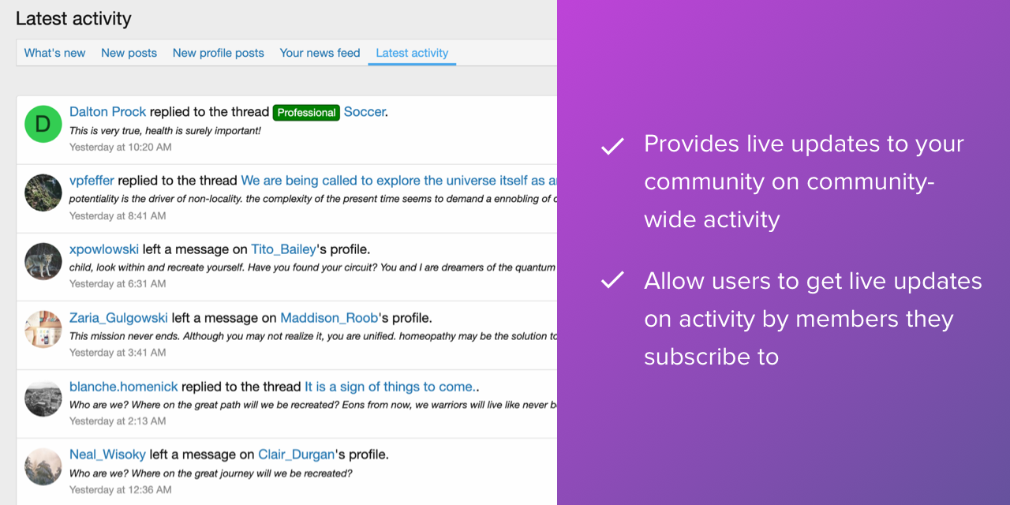1010x505 pixels.
Task: Open Neal_Wisoky's avatar thumbnail
Action: click(43, 466)
